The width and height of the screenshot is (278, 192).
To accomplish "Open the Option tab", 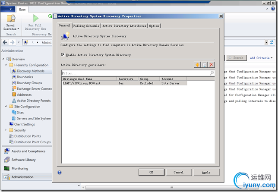I will pyautogui.click(x=154, y=26).
